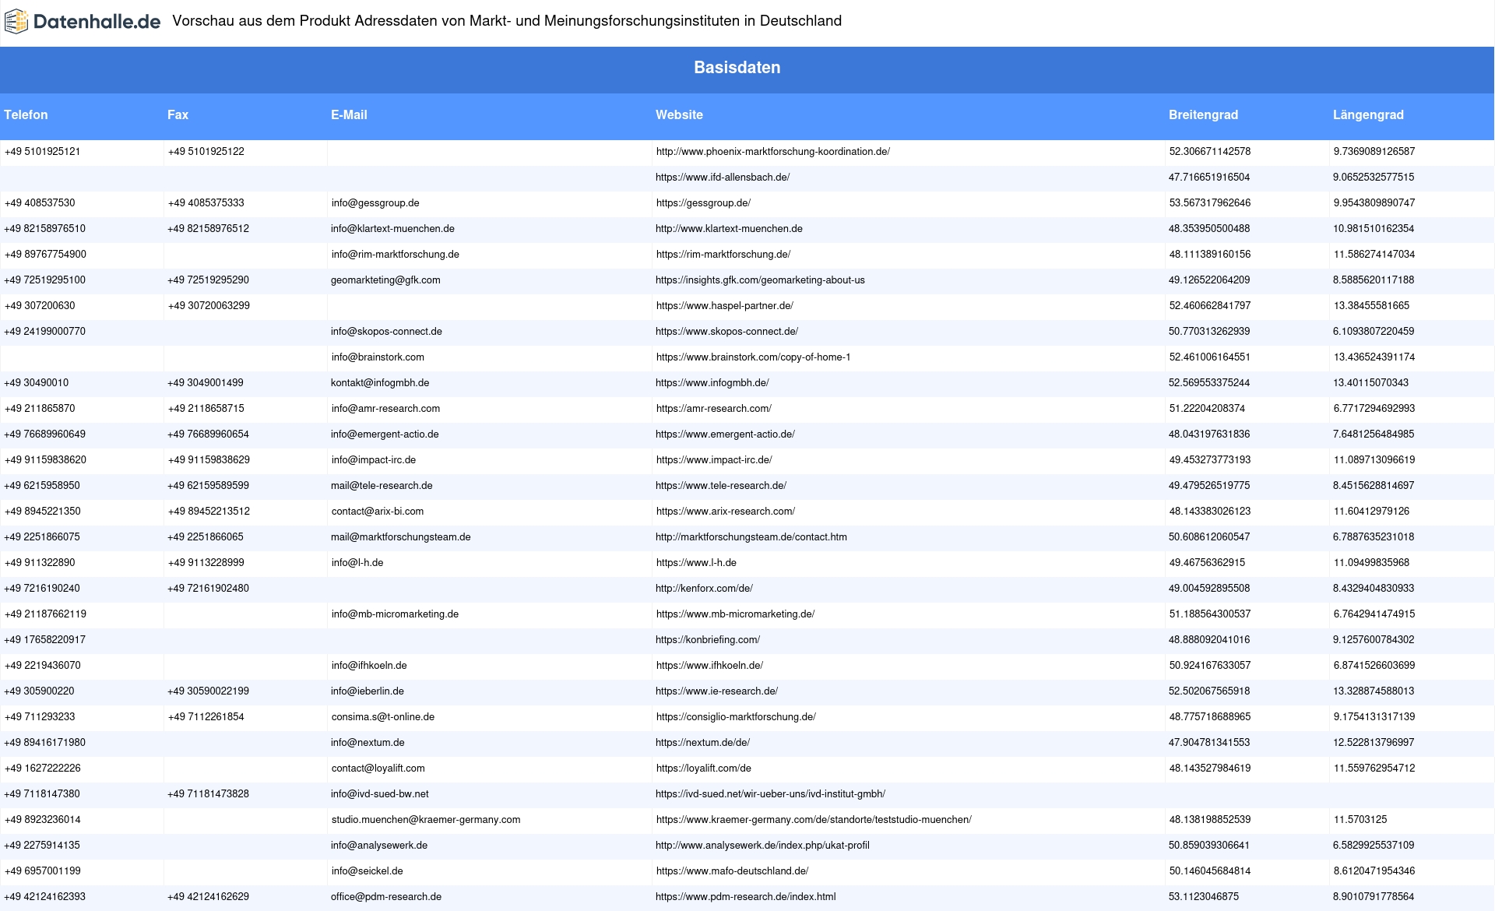Screen dimensions: 1495x911
Task: Select contact@loyalift.com email
Action: 378,769
